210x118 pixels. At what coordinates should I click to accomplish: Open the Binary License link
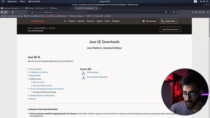coord(39,82)
